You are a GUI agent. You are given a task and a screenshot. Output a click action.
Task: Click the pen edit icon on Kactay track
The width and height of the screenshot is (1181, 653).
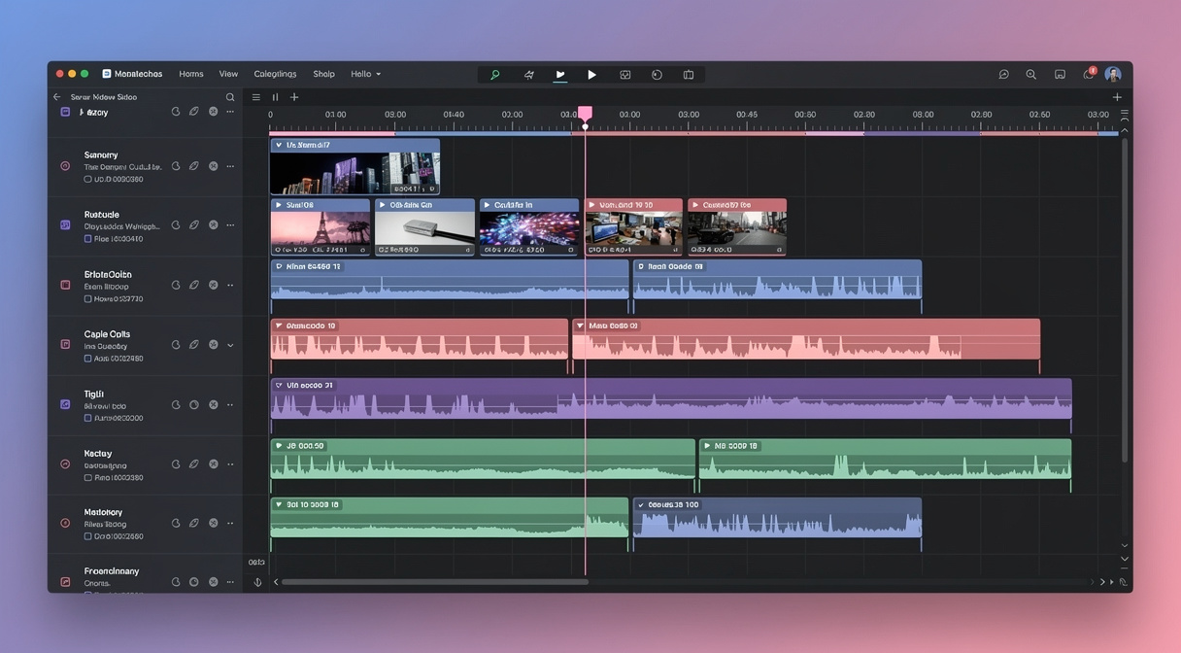[x=194, y=464]
